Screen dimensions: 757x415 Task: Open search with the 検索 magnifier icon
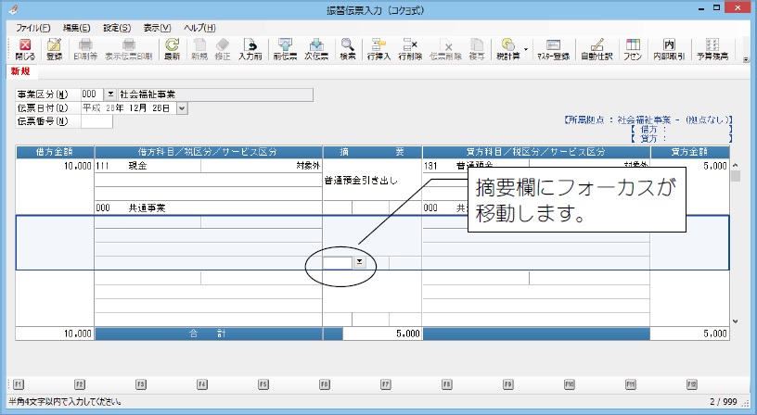[x=348, y=48]
